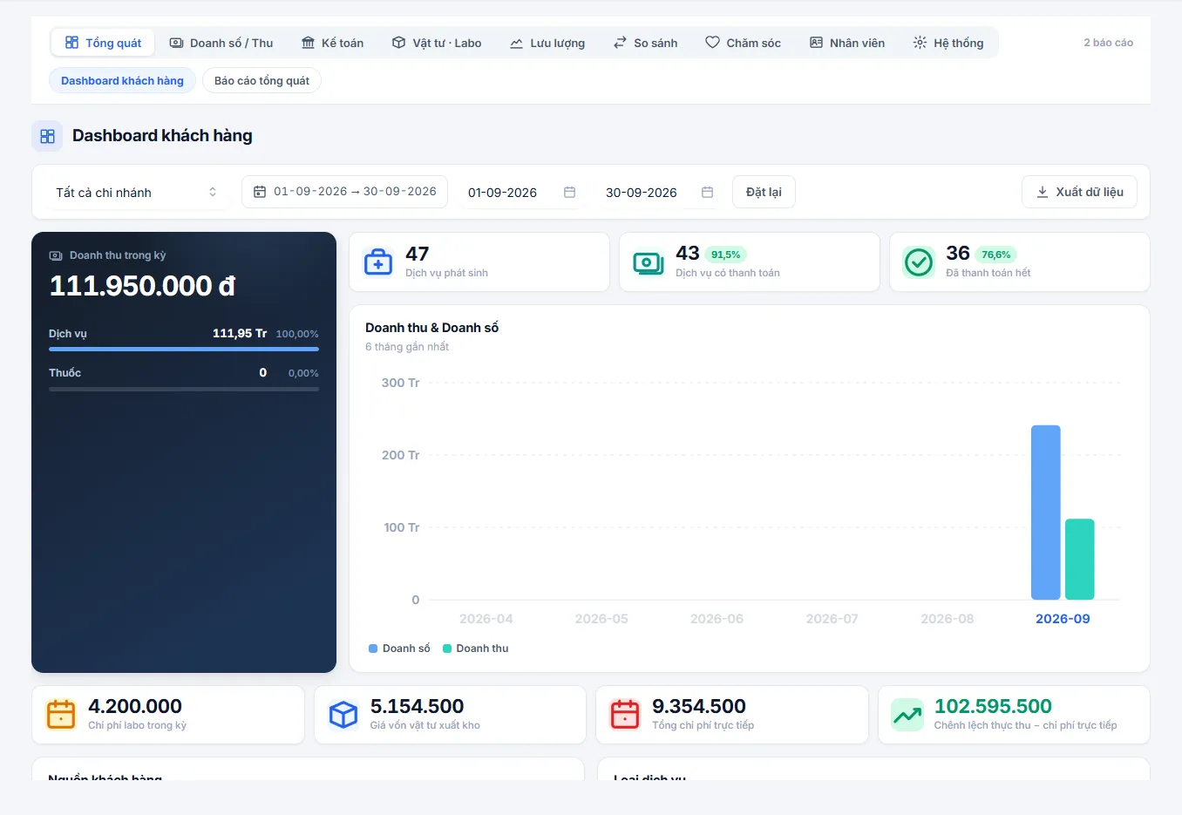Click the 2026-04 axis label
Image resolution: width=1182 pixels, height=815 pixels.
click(x=486, y=619)
